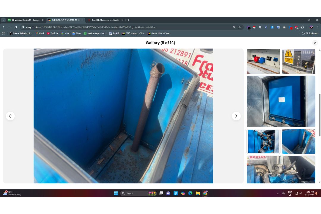Open the YouTube bookmark
This screenshot has height=214, width=321.
click(x=53, y=33)
